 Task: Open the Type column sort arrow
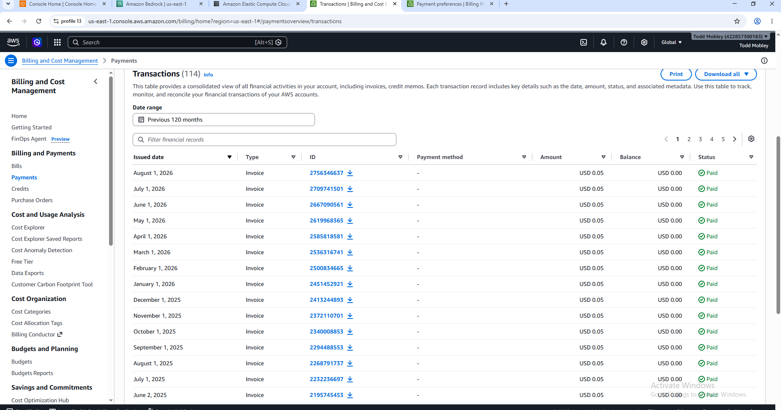click(293, 157)
